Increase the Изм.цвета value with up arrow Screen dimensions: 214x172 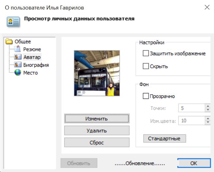[208, 118]
